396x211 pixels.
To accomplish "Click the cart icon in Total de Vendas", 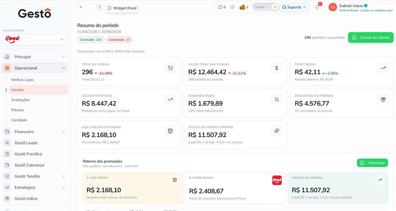I will [170, 68].
